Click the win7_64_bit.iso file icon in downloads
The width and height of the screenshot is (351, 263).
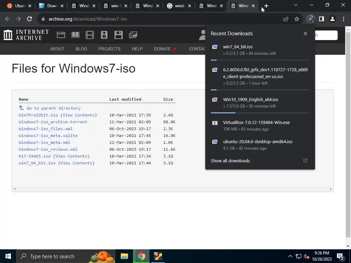215,47
